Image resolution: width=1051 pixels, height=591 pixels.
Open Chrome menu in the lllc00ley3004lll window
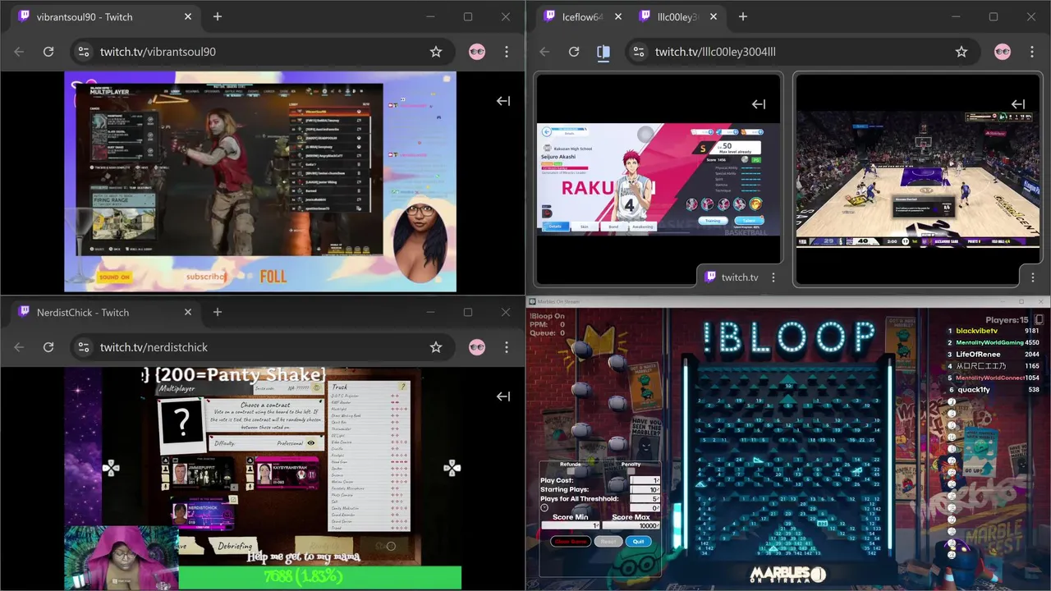1032,52
